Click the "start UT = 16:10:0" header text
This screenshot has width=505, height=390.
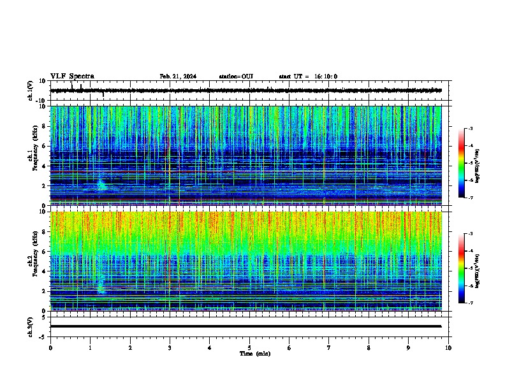pyautogui.click(x=308, y=76)
